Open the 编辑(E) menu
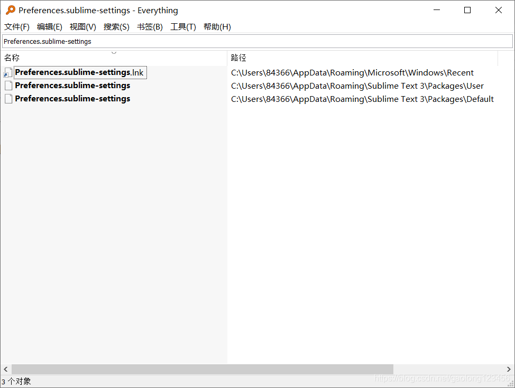The image size is (515, 388). click(x=49, y=26)
